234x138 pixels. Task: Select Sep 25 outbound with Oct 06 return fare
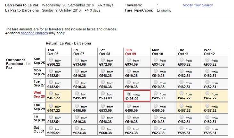click(x=51, y=60)
